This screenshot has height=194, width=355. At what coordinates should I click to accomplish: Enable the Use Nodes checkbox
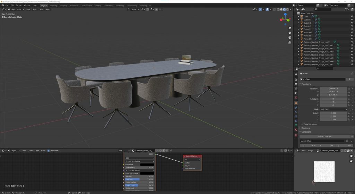(49, 151)
